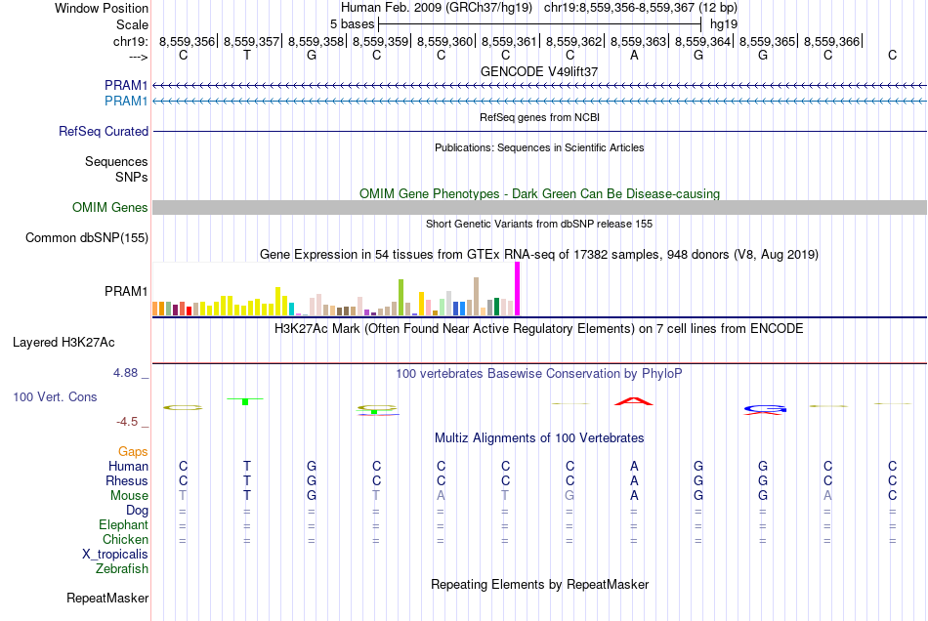Click the '5 bases' scale bar text
This screenshot has height=621, width=928.
352,24
